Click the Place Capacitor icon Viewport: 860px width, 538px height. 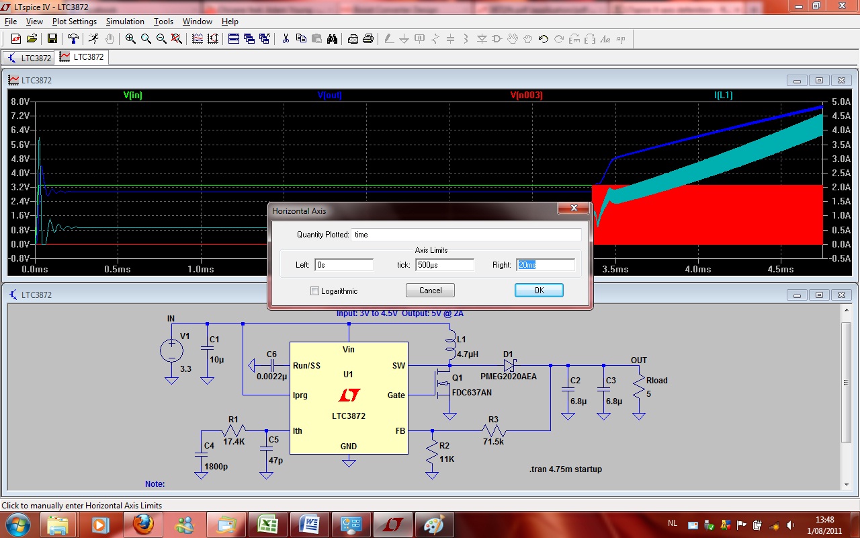451,39
